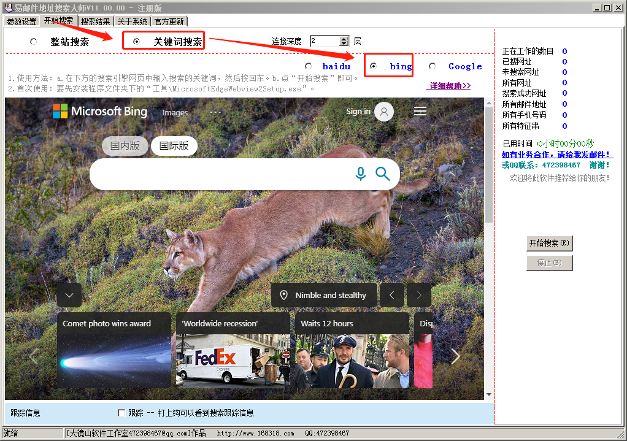The height and width of the screenshot is (441, 627).
Task: Click the 连接深度 depth input field
Action: pos(325,41)
